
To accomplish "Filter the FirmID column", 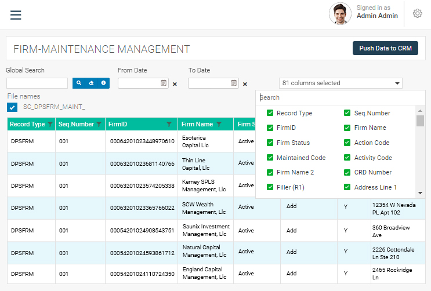I will [169, 124].
